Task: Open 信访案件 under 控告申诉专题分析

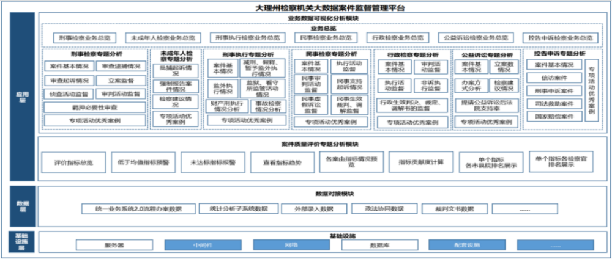Action: tap(554, 78)
